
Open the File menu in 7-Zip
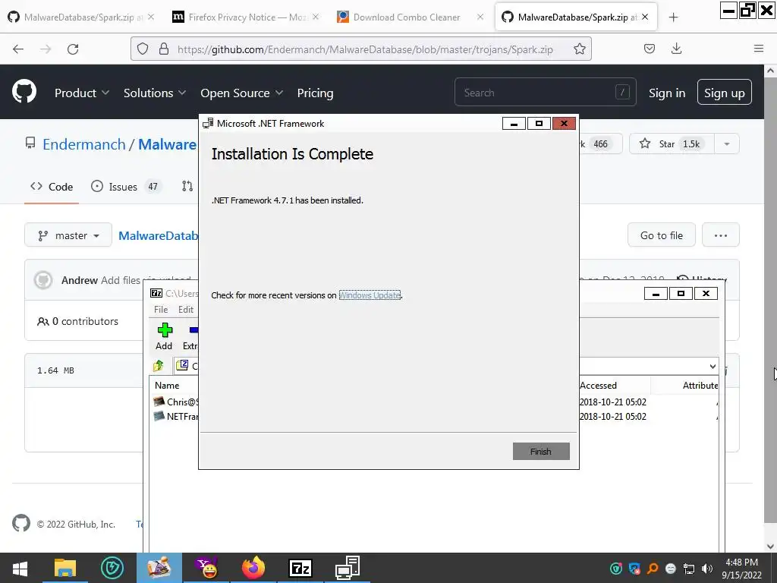161,310
